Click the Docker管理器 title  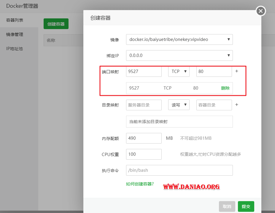coord(22,6)
